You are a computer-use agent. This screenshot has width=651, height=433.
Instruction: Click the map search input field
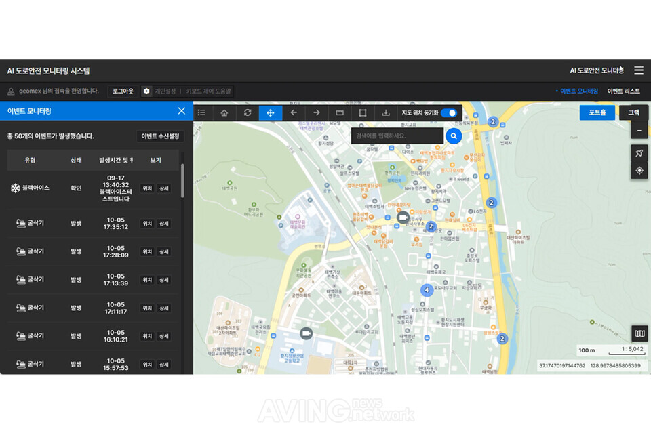point(397,136)
